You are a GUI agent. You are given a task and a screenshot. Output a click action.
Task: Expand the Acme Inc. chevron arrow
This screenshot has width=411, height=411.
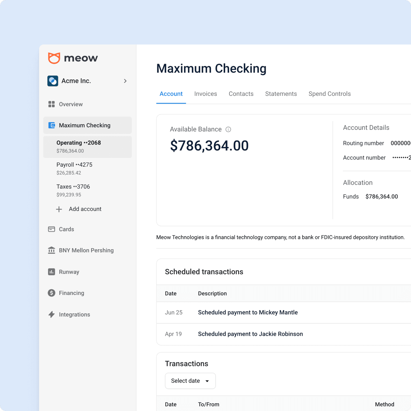[125, 81]
